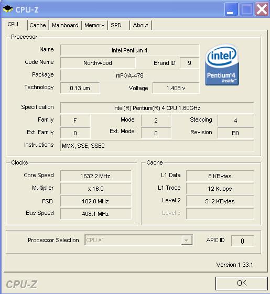Screen dimensions: 270x294
Task: Click the L1 Trace value 12 Kuops
Action: click(220, 189)
